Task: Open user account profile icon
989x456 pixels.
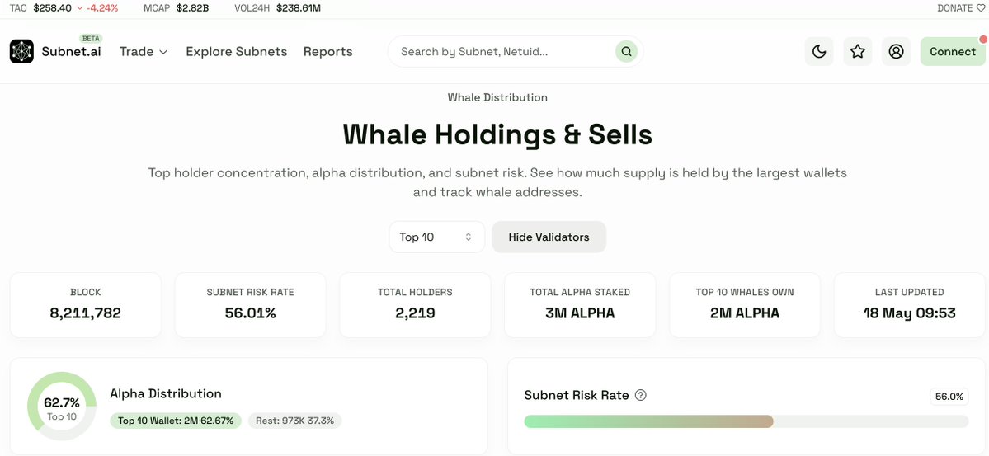Action: 896,52
